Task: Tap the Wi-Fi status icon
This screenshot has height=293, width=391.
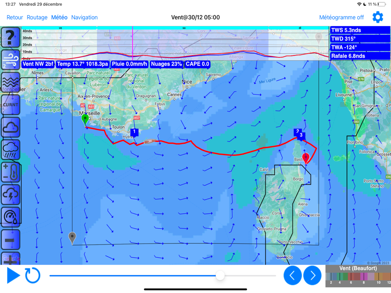Action: [x=359, y=4]
